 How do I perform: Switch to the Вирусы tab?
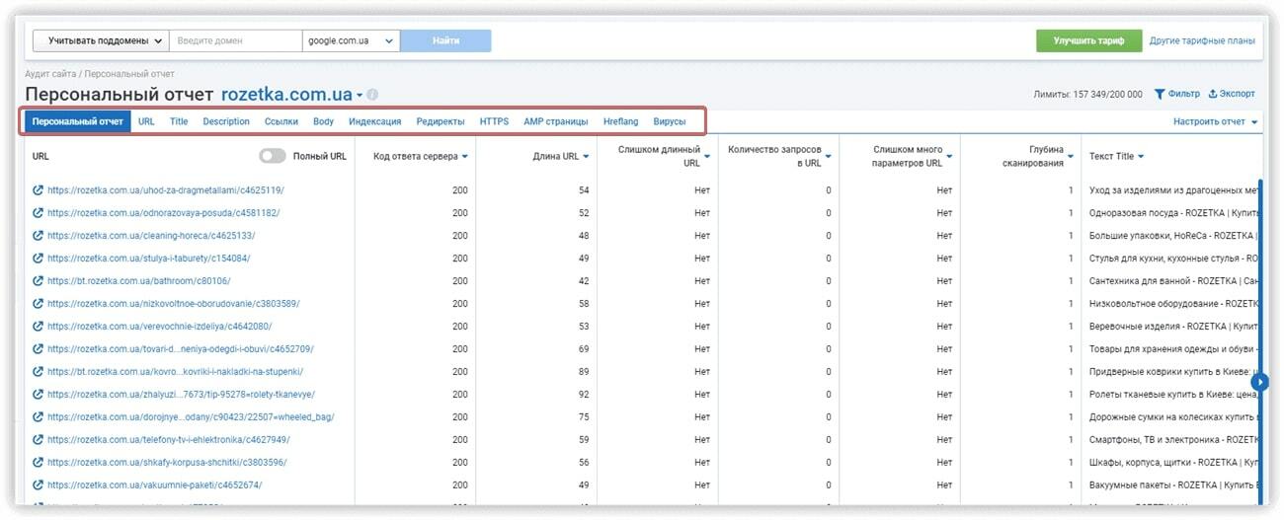670,121
